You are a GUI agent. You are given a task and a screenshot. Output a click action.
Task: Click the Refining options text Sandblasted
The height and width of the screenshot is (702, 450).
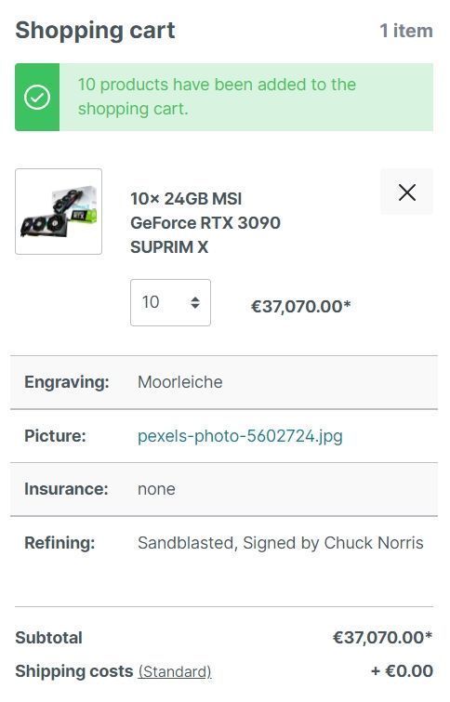click(x=186, y=543)
